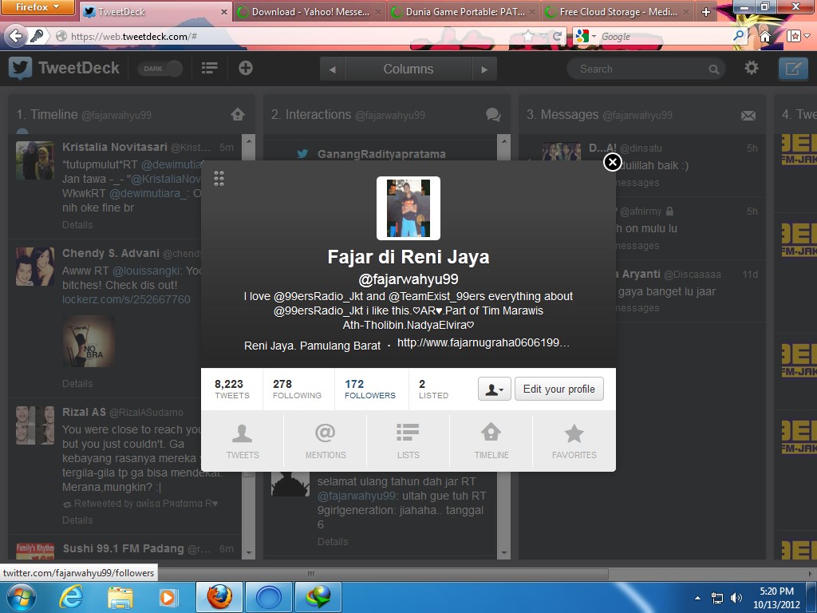This screenshot has height=613, width=817.
Task: Open Details under the birthday interaction tweet
Action: click(333, 542)
